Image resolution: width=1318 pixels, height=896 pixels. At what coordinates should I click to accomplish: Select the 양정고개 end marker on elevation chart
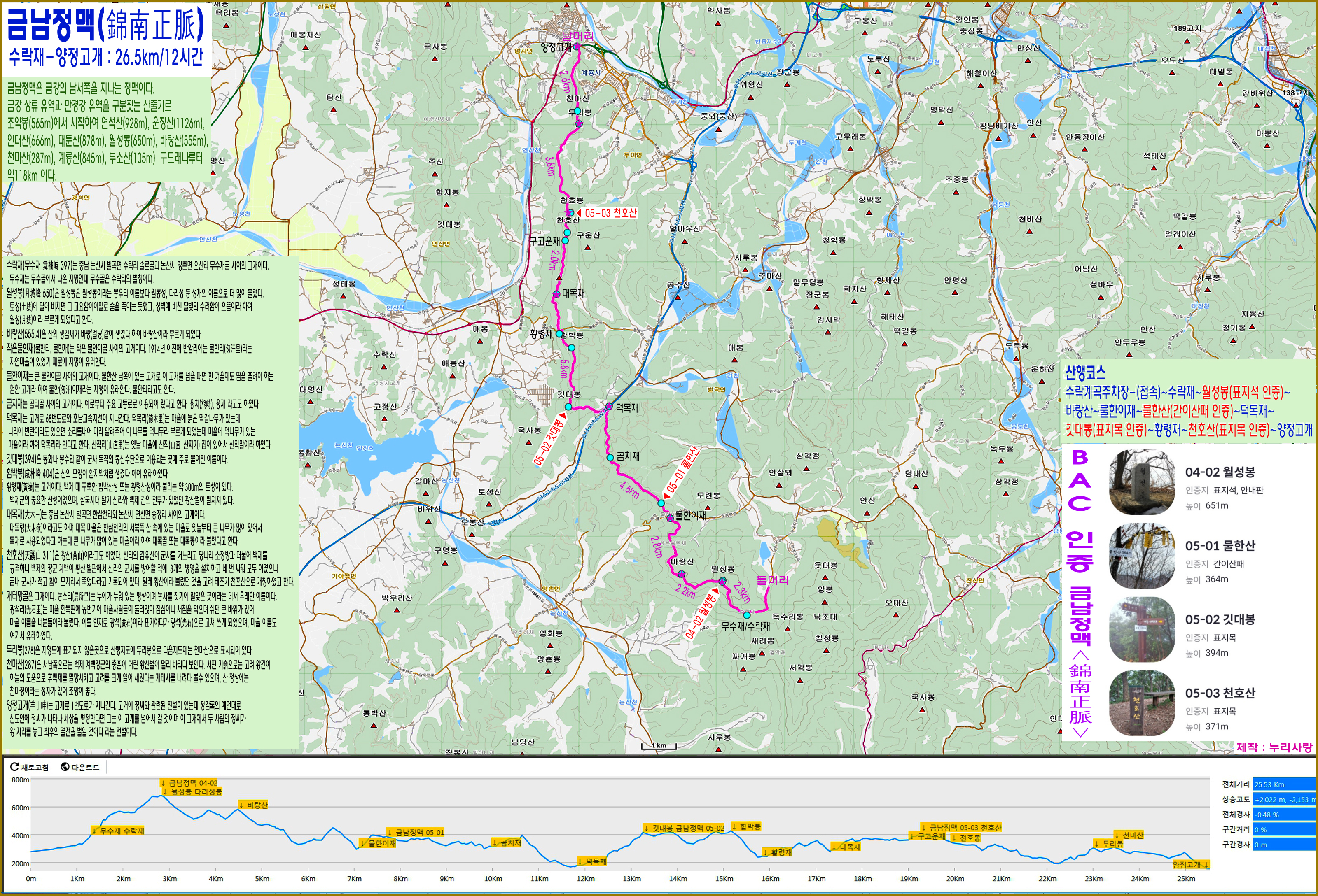pyautogui.click(x=1192, y=865)
